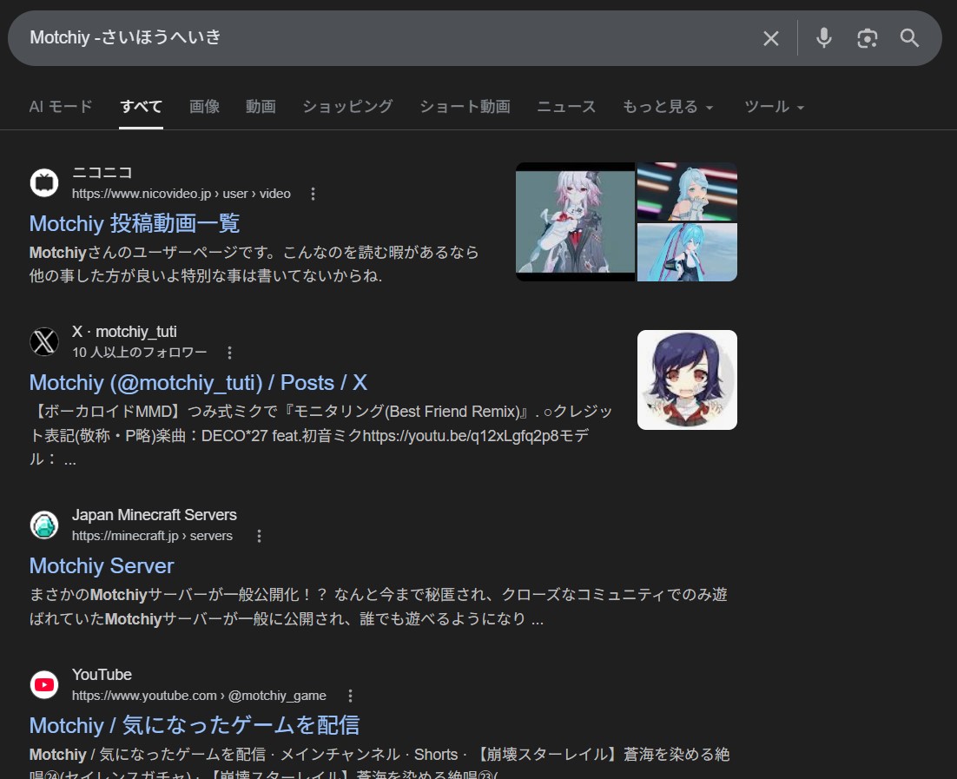This screenshot has height=779, width=957.
Task: Open image search with camera lens icon
Action: [x=867, y=38]
